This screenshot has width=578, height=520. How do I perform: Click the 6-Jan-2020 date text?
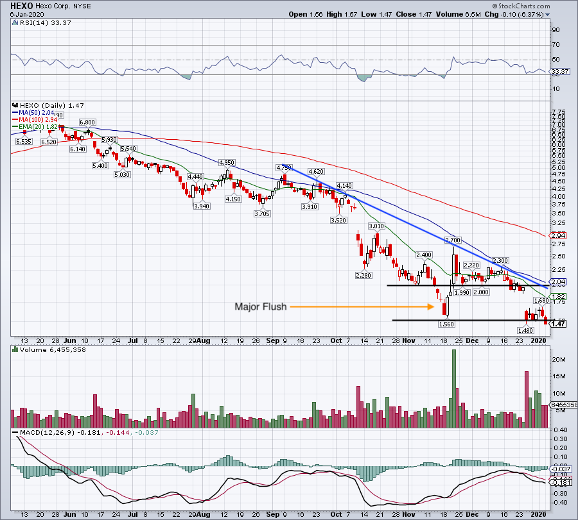click(x=27, y=15)
